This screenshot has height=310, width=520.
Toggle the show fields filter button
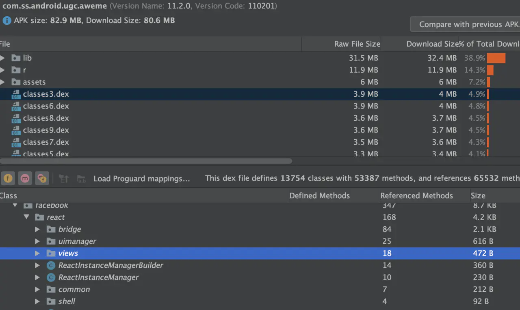(x=8, y=178)
